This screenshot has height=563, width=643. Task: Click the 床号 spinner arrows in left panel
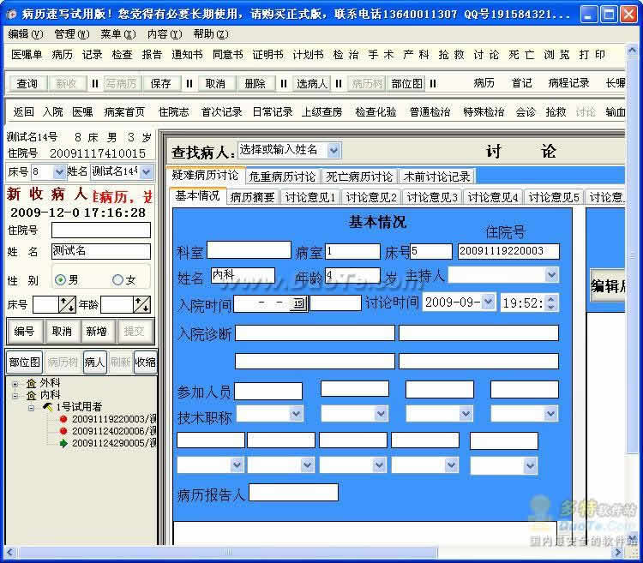click(x=67, y=304)
